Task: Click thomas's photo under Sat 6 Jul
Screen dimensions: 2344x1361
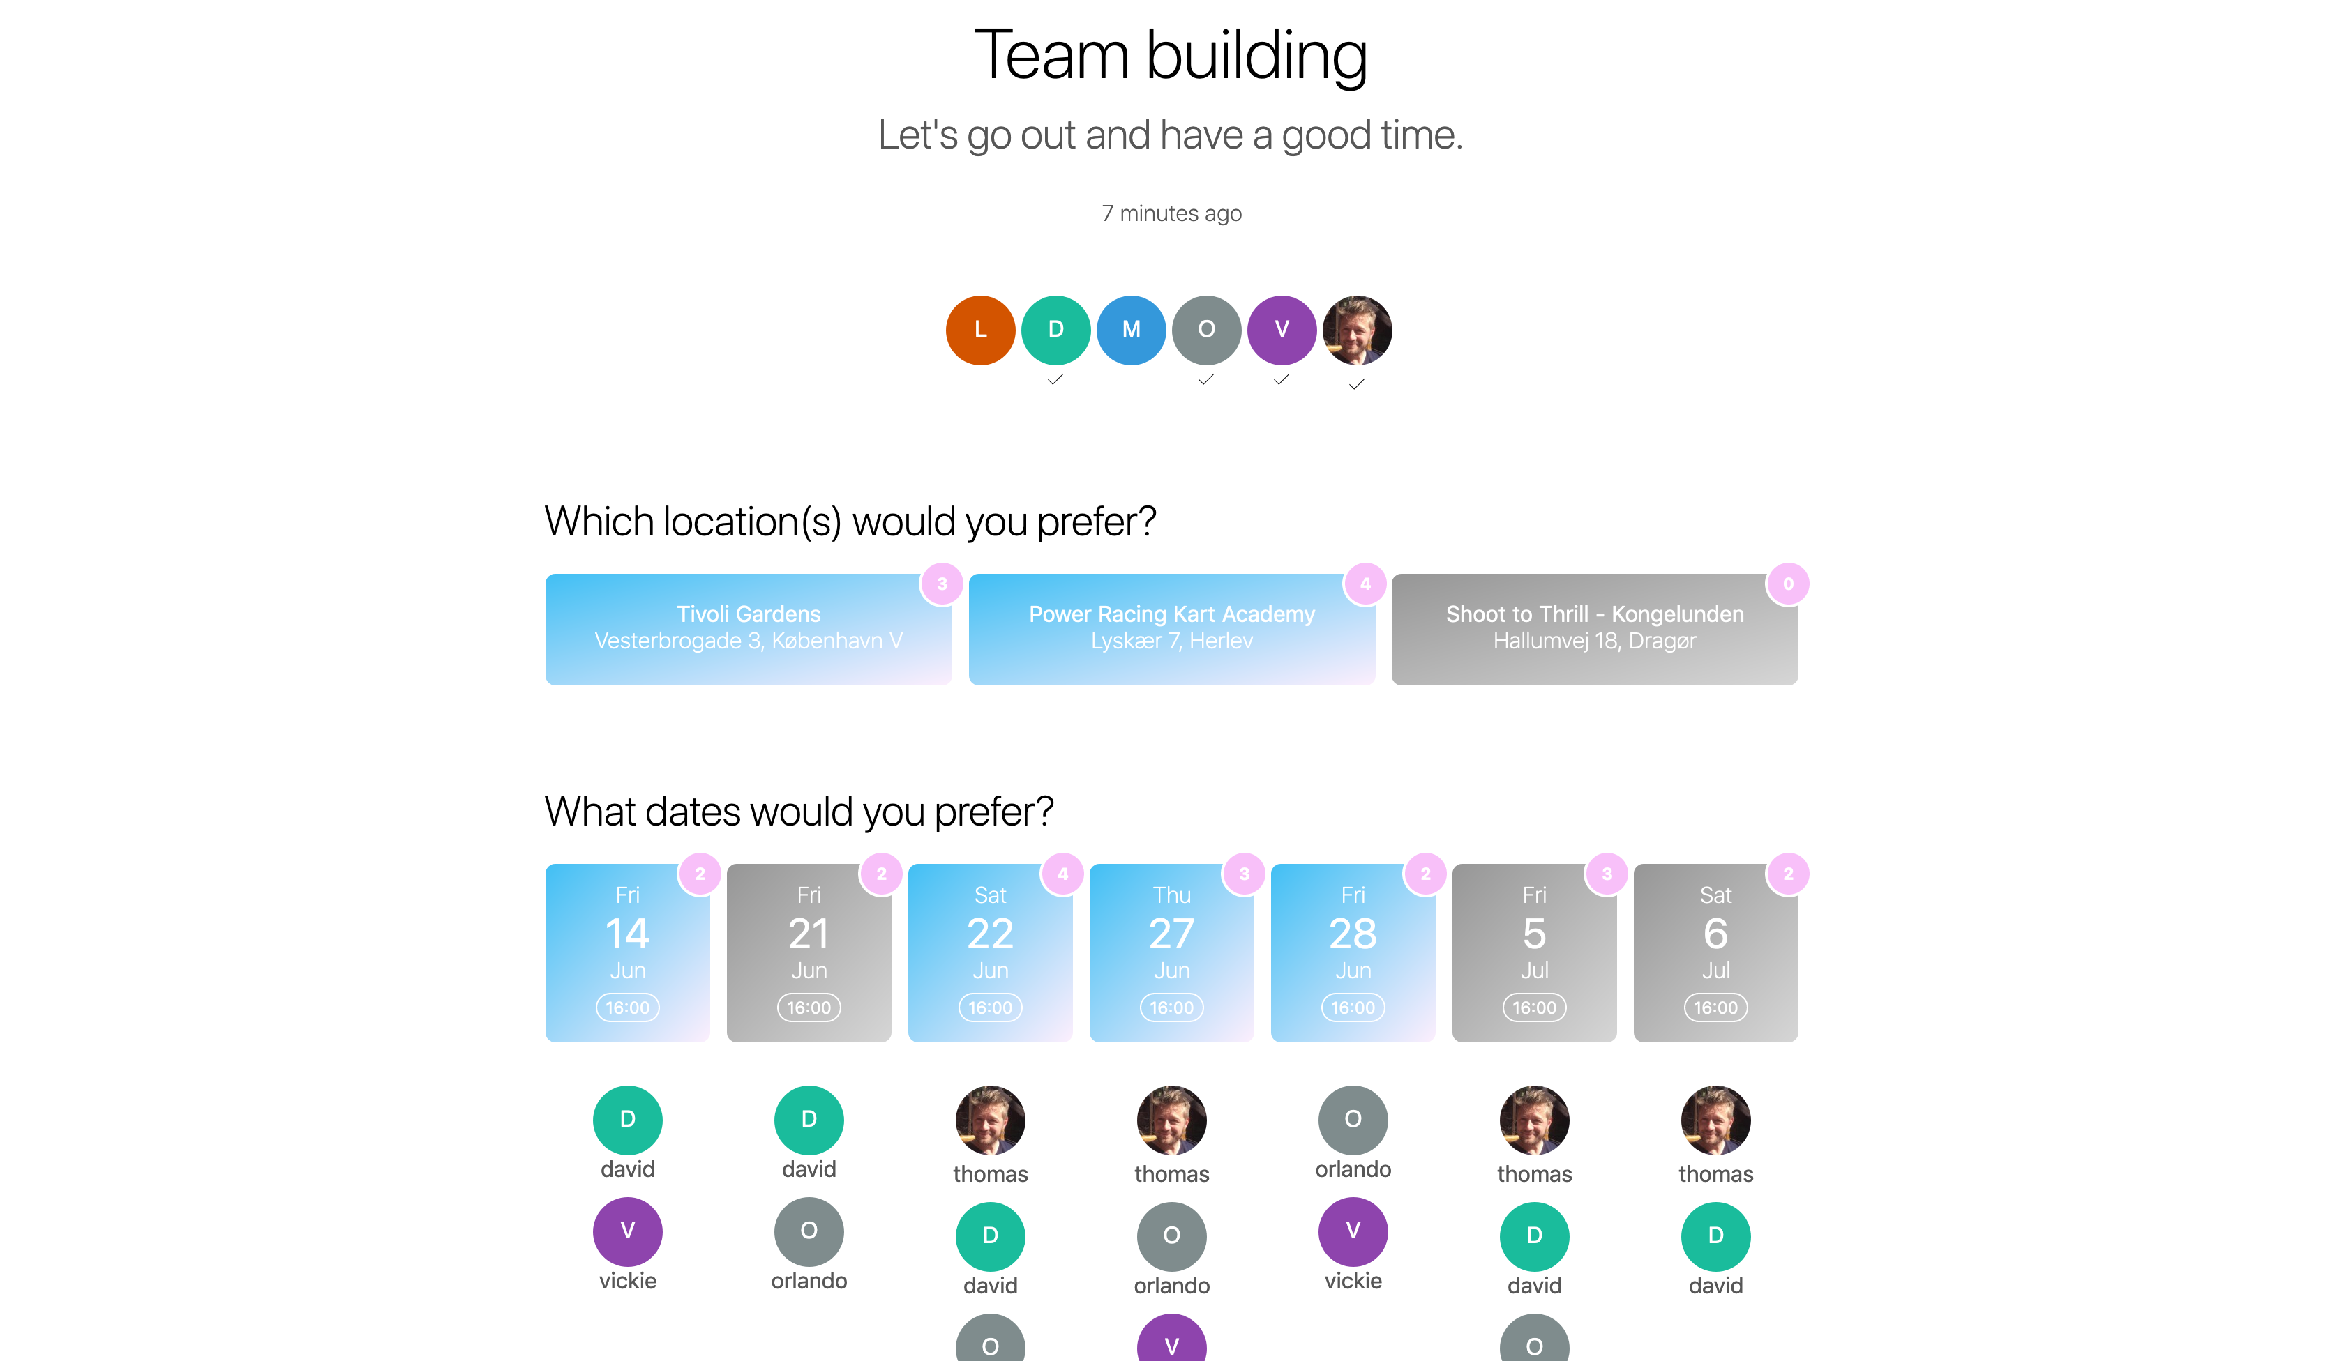Action: (1715, 1120)
